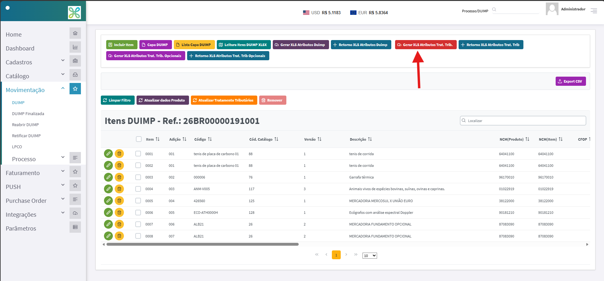The height and width of the screenshot is (281, 604).
Task: Expand the Faturamento menu chevron
Action: pyautogui.click(x=63, y=171)
